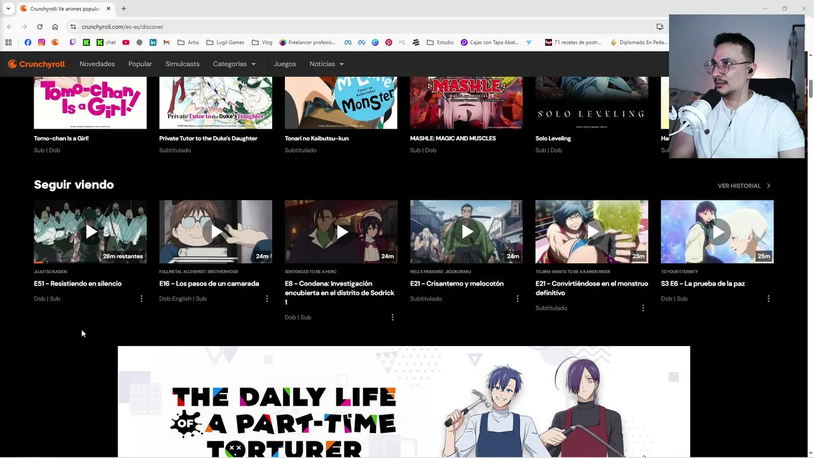
Task: Open MASHLE: MAGIC AND MUSCLES title link
Action: click(x=453, y=138)
